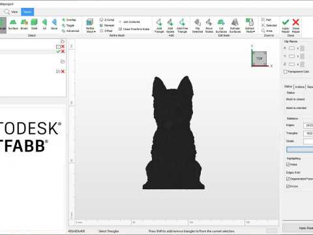Image resolution: width=313 pixels, height=235 pixels.
Task: Uncheck Holes highlighting checkbox
Action: tap(288, 164)
